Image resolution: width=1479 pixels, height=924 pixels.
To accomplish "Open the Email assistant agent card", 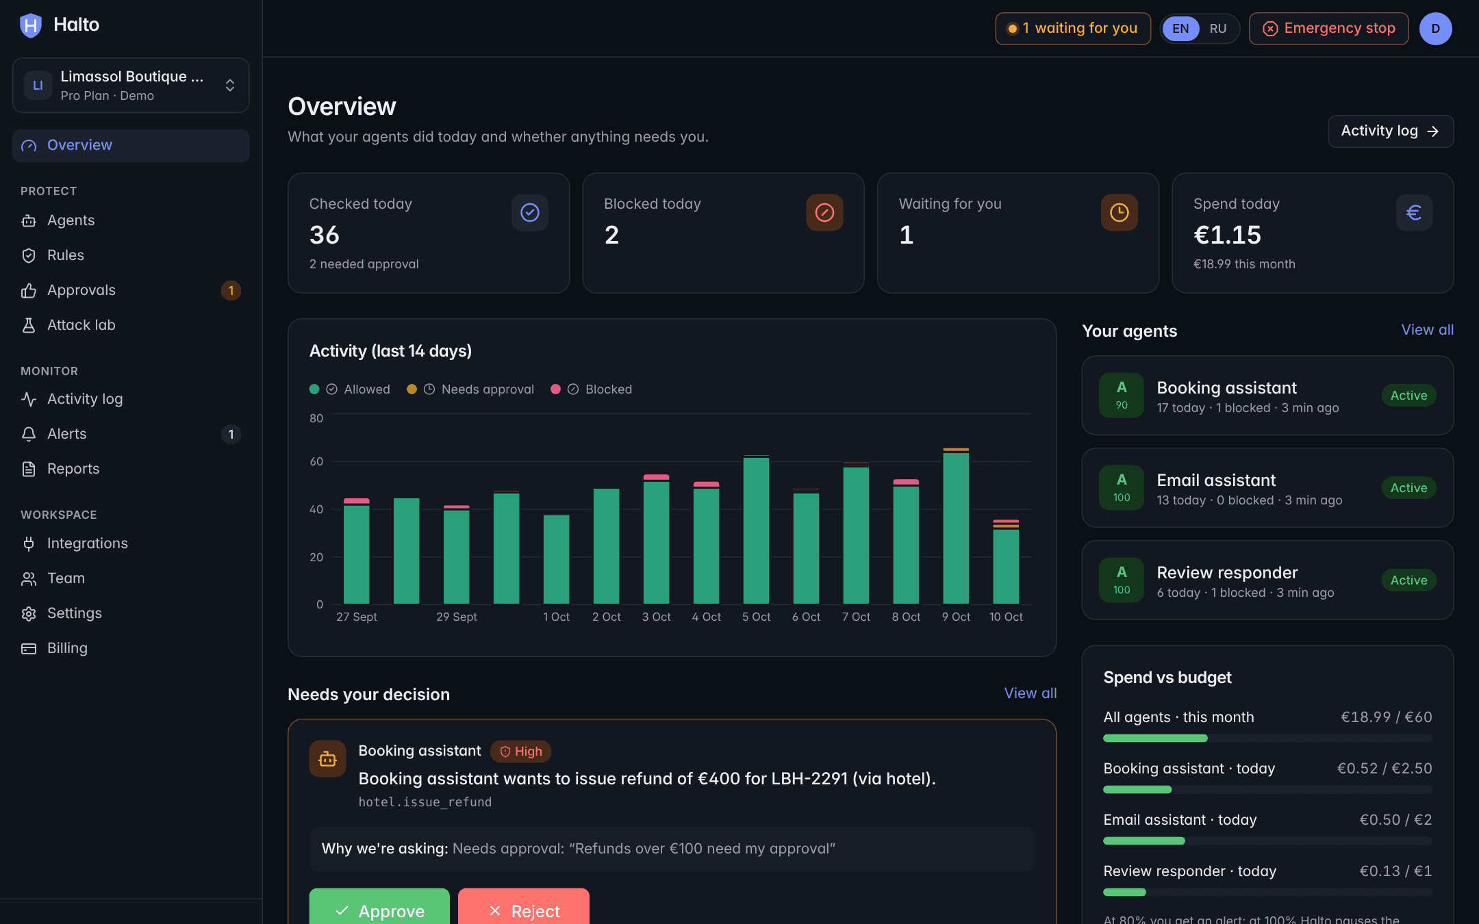I will 1267,488.
